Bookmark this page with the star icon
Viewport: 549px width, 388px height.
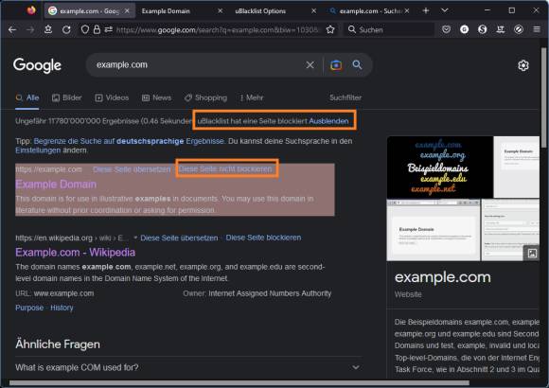tap(330, 29)
